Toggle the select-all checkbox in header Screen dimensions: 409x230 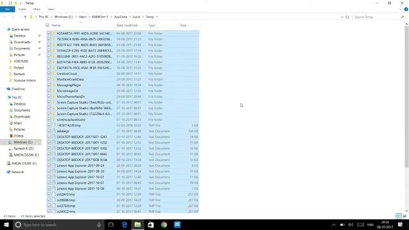pyautogui.click(x=47, y=26)
